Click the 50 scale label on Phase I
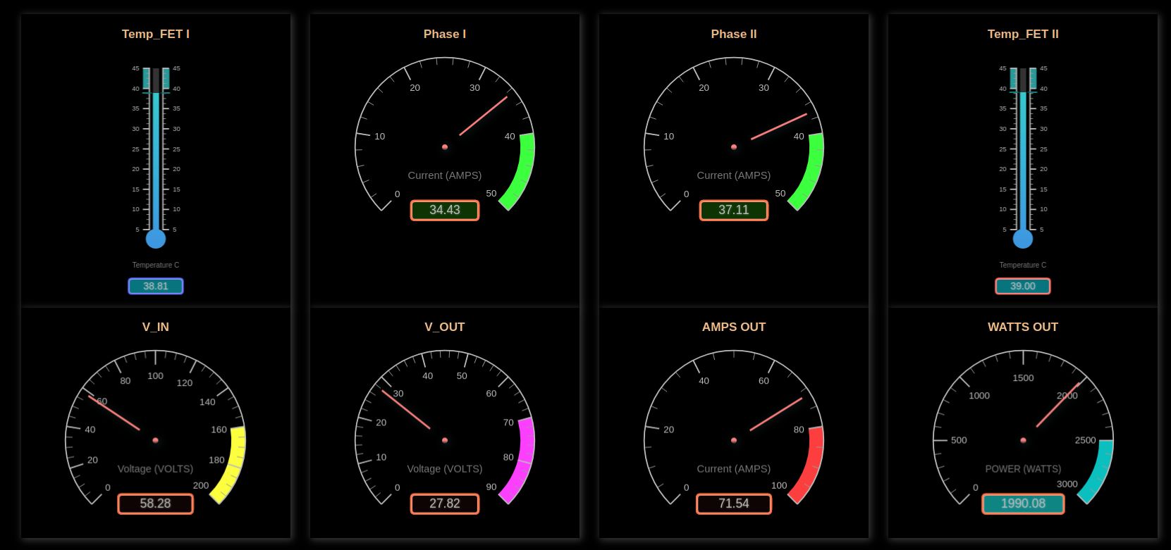Viewport: 1171px width, 550px height. (491, 193)
